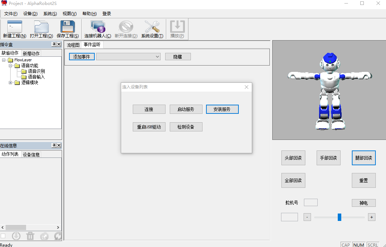The width and height of the screenshot is (386, 247).
Task: Close the 在线信息 panel
Action: 59,145
